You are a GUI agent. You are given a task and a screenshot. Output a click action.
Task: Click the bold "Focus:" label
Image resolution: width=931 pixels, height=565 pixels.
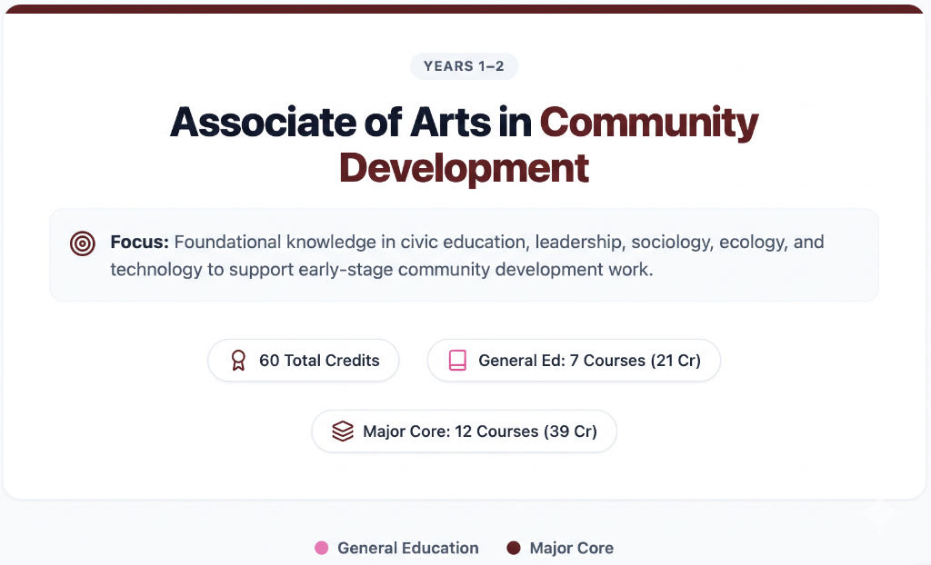(x=140, y=243)
